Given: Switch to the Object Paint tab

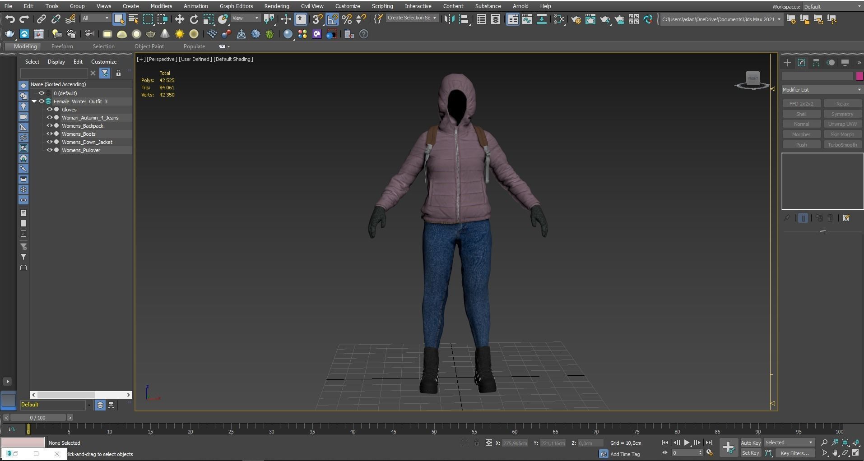Looking at the screenshot, I should click(149, 46).
